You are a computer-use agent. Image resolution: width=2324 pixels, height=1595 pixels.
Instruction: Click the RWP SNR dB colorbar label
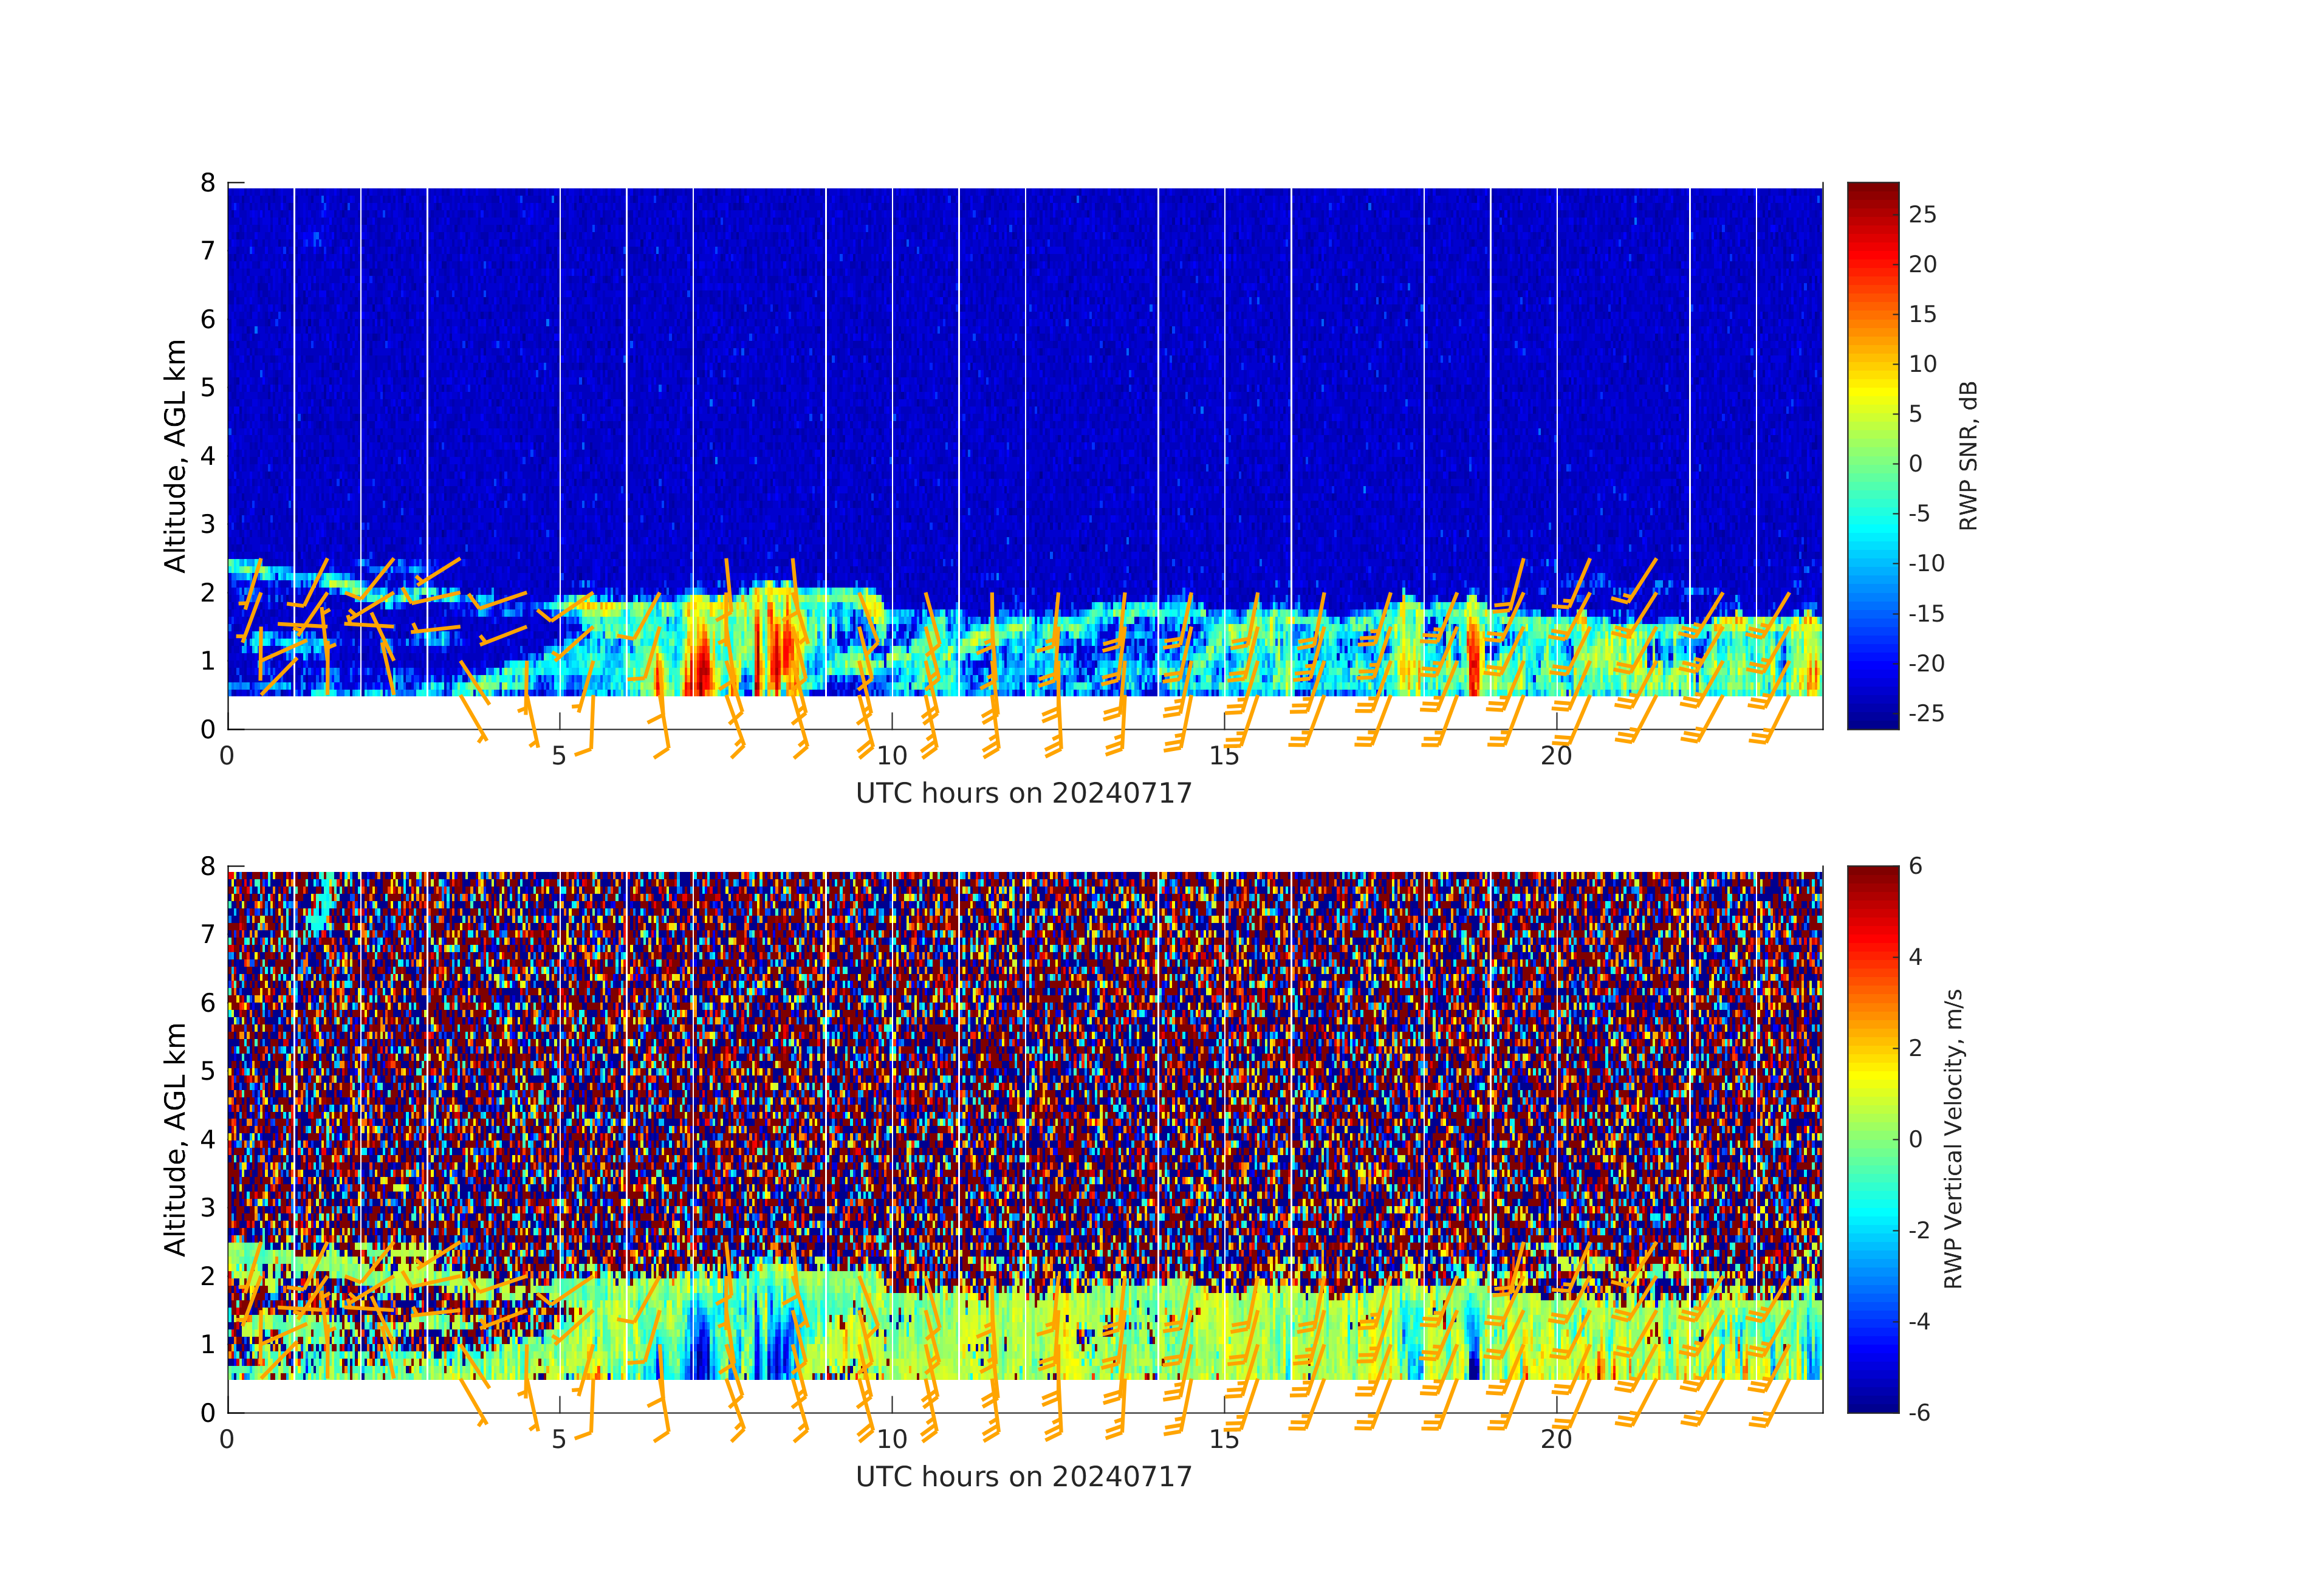(x=1968, y=456)
